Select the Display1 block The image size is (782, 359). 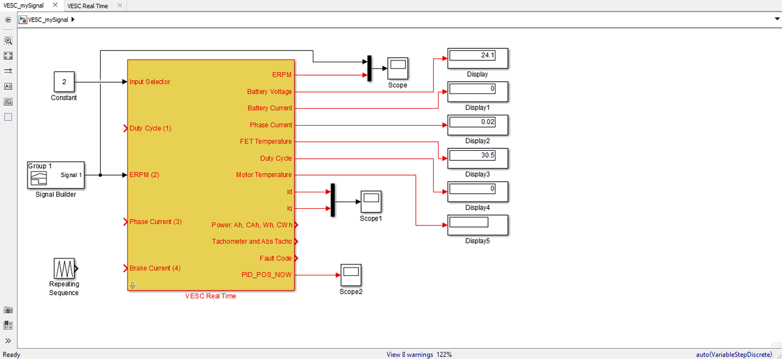tap(478, 92)
